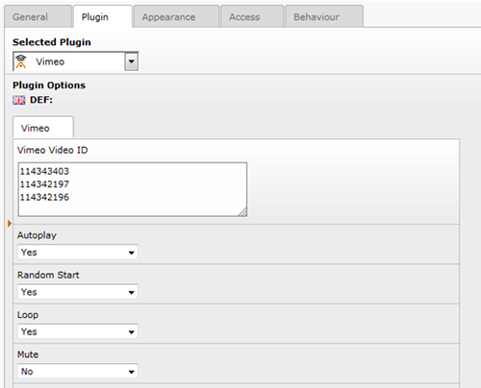Open the Selected Plugin dropdown arrow
Screen dimensions: 481x388
(132, 61)
